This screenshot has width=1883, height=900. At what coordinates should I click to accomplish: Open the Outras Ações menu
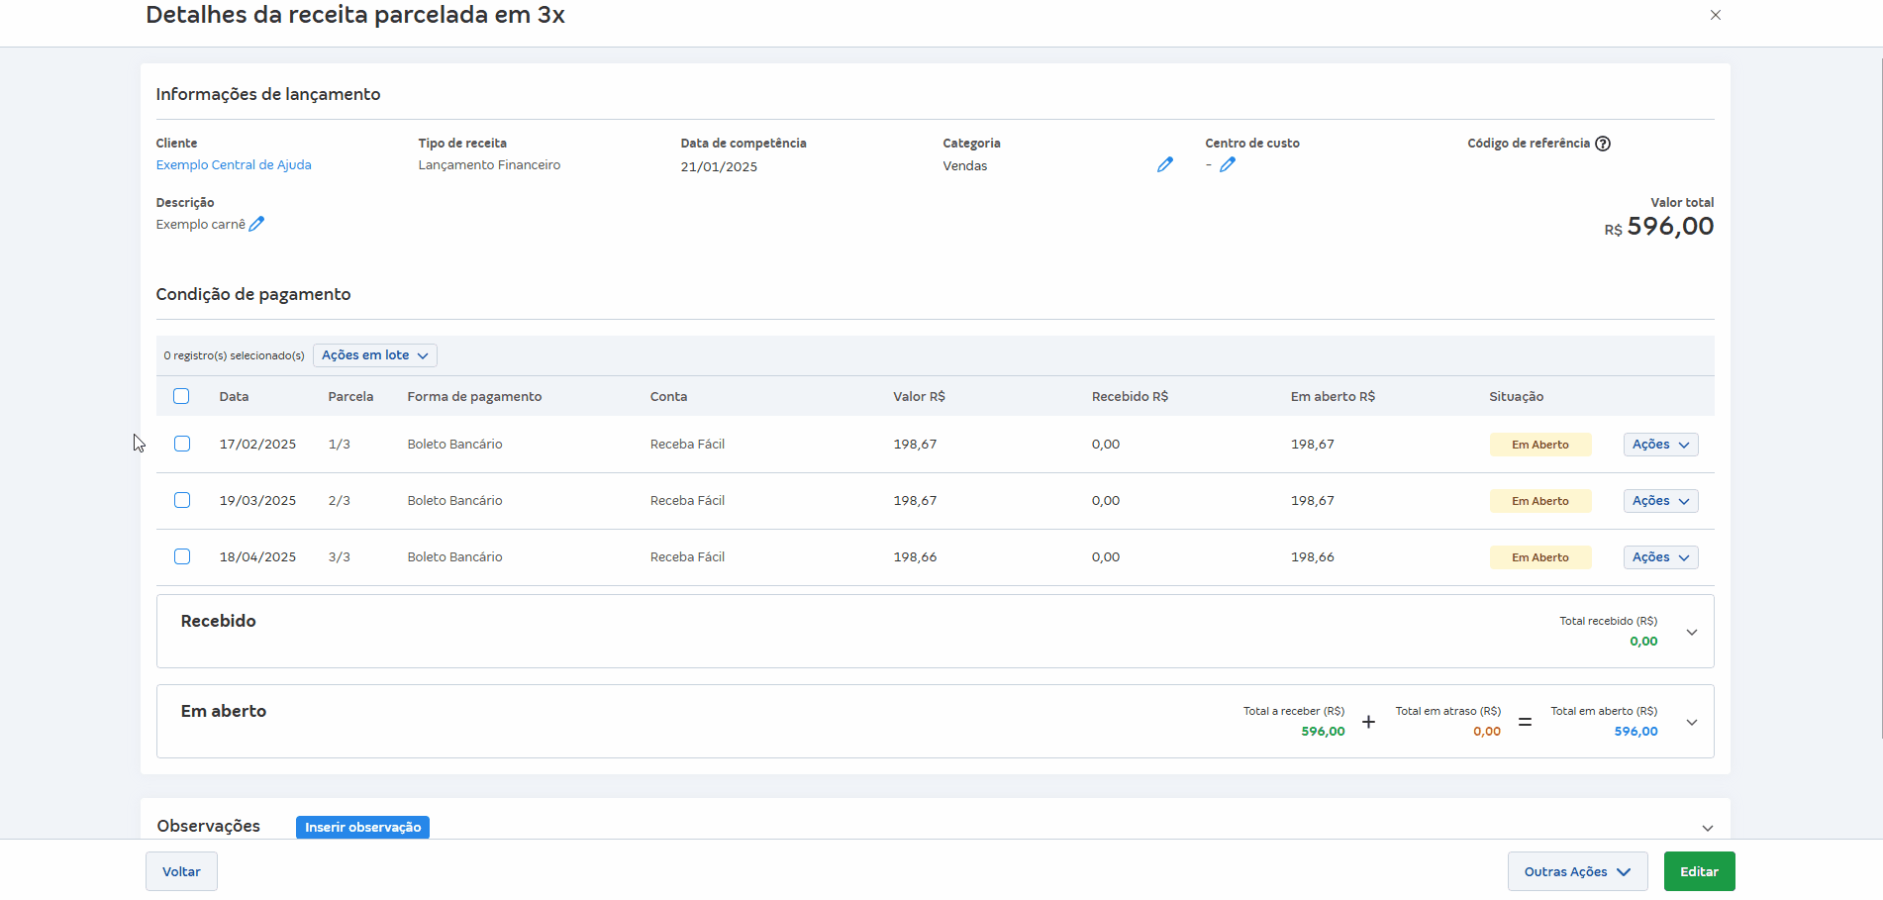click(x=1577, y=871)
